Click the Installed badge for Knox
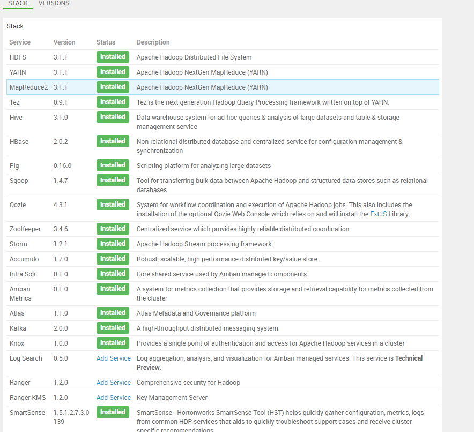This screenshot has height=432, width=474. click(x=113, y=342)
